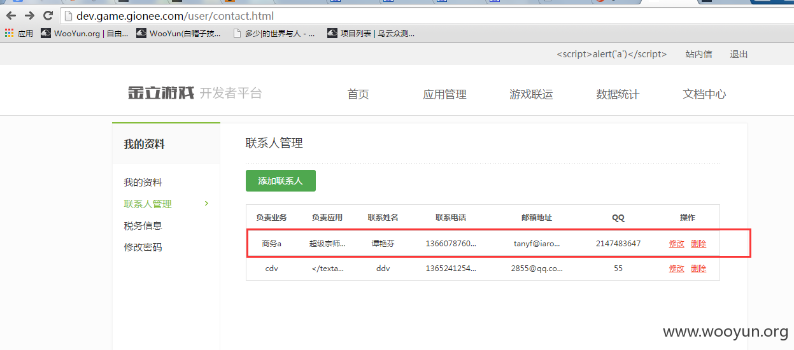Click 修改 for 谭艳芬 row
The width and height of the screenshot is (794, 350).
[x=676, y=244]
